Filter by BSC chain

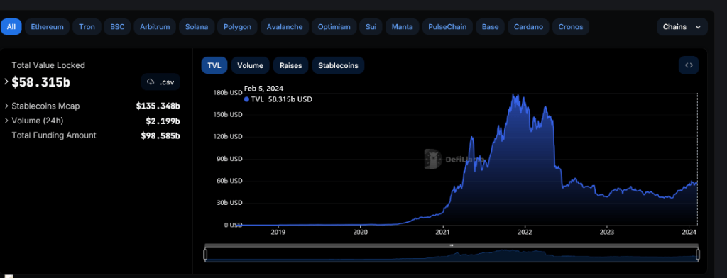tap(117, 27)
